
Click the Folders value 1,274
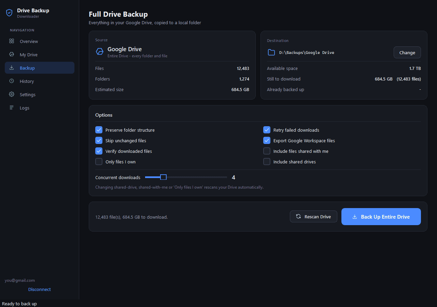[244, 79]
